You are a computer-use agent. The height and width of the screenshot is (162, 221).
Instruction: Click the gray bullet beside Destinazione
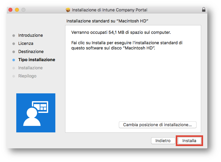(x=14, y=52)
